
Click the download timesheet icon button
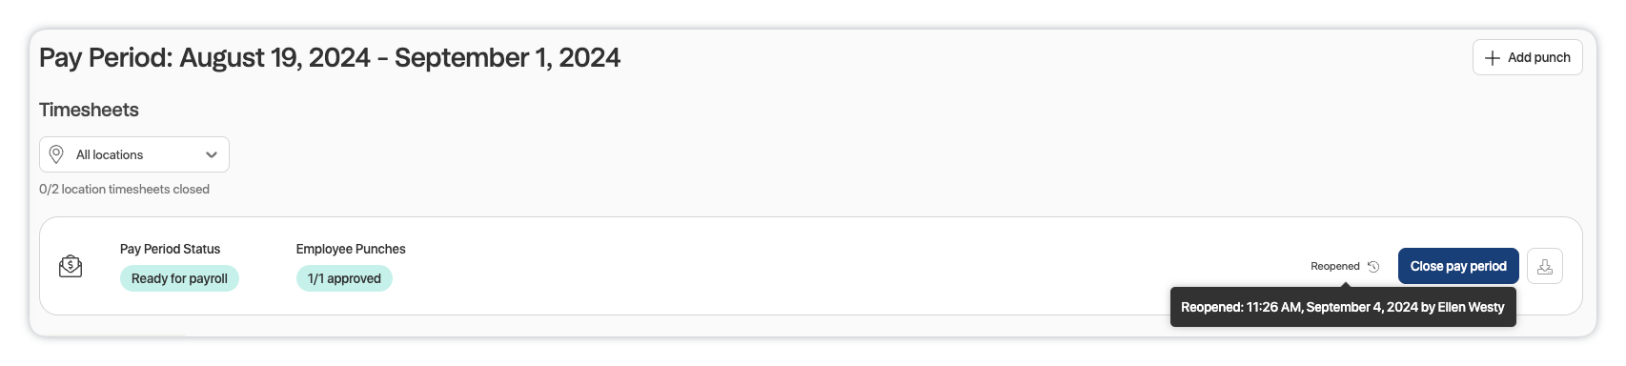pyautogui.click(x=1544, y=266)
